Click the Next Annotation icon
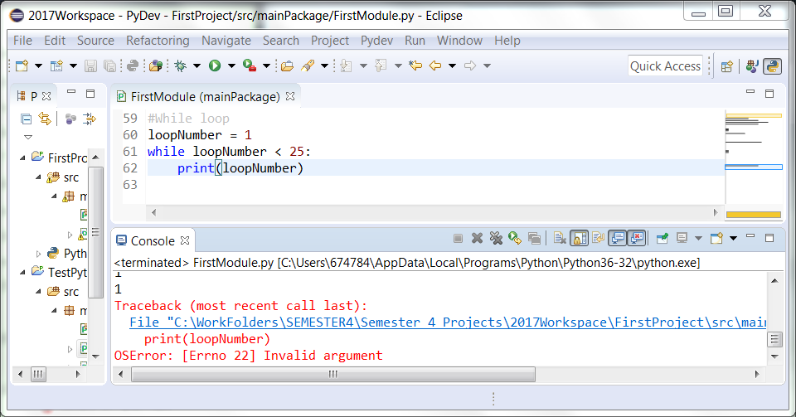 (x=347, y=65)
